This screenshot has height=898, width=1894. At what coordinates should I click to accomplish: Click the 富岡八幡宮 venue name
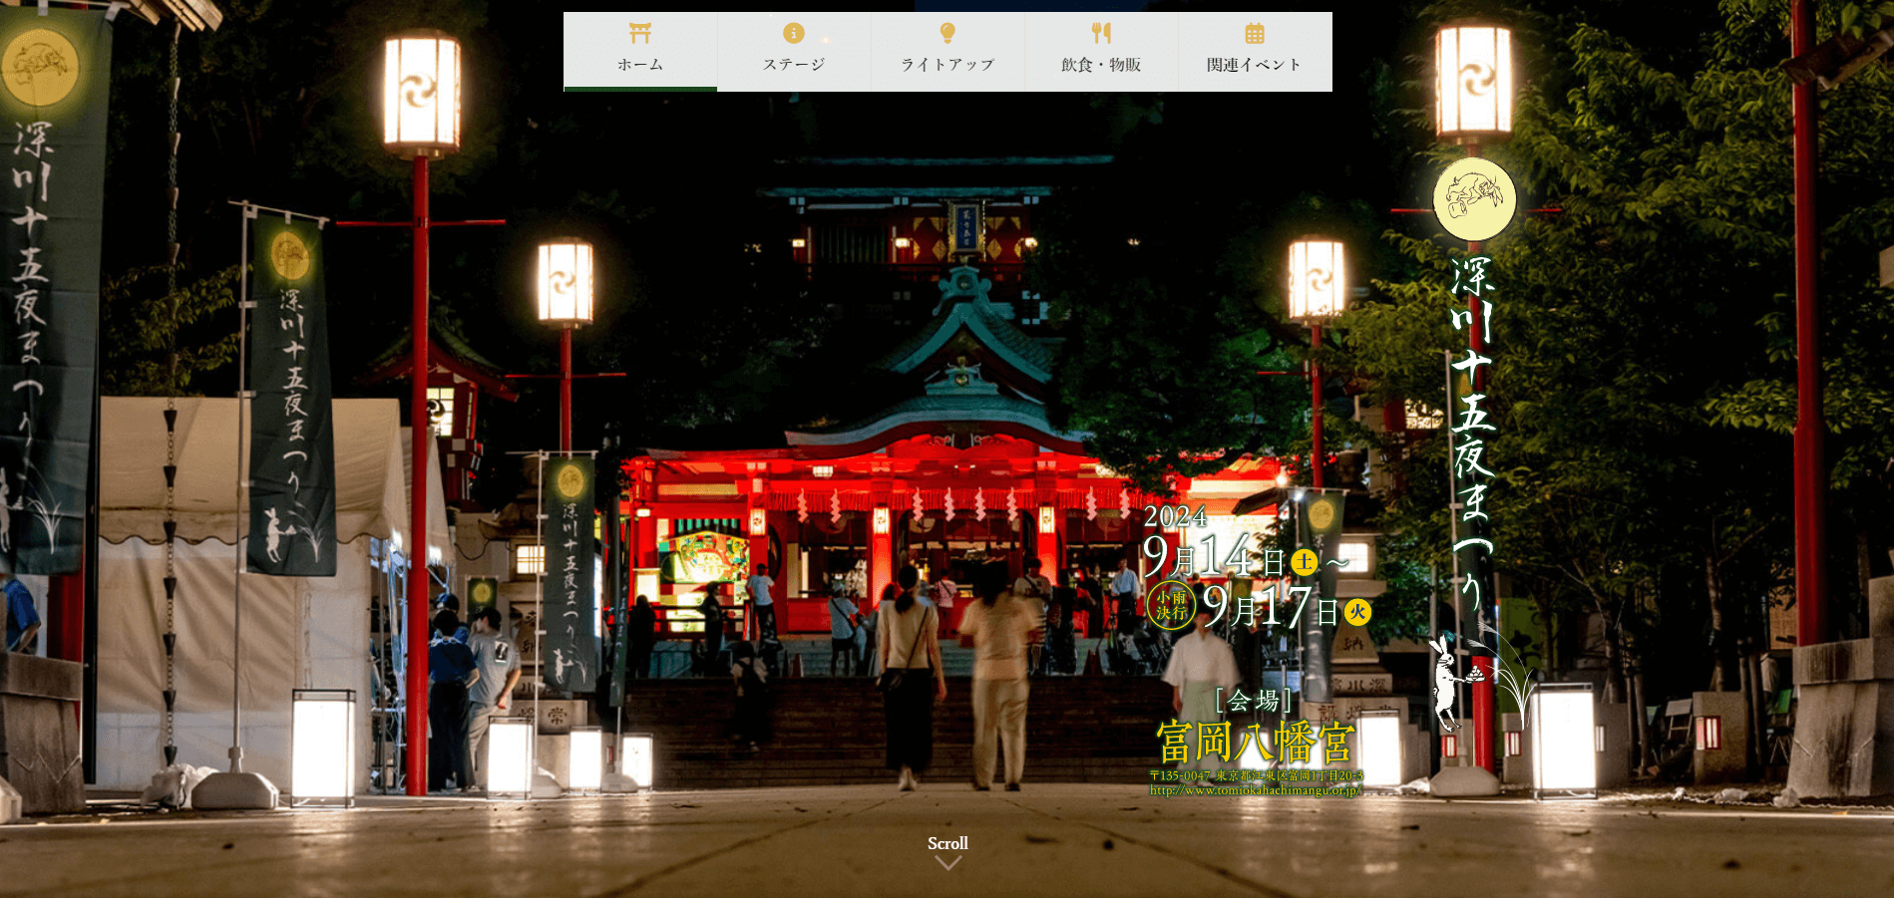[x=1256, y=742]
